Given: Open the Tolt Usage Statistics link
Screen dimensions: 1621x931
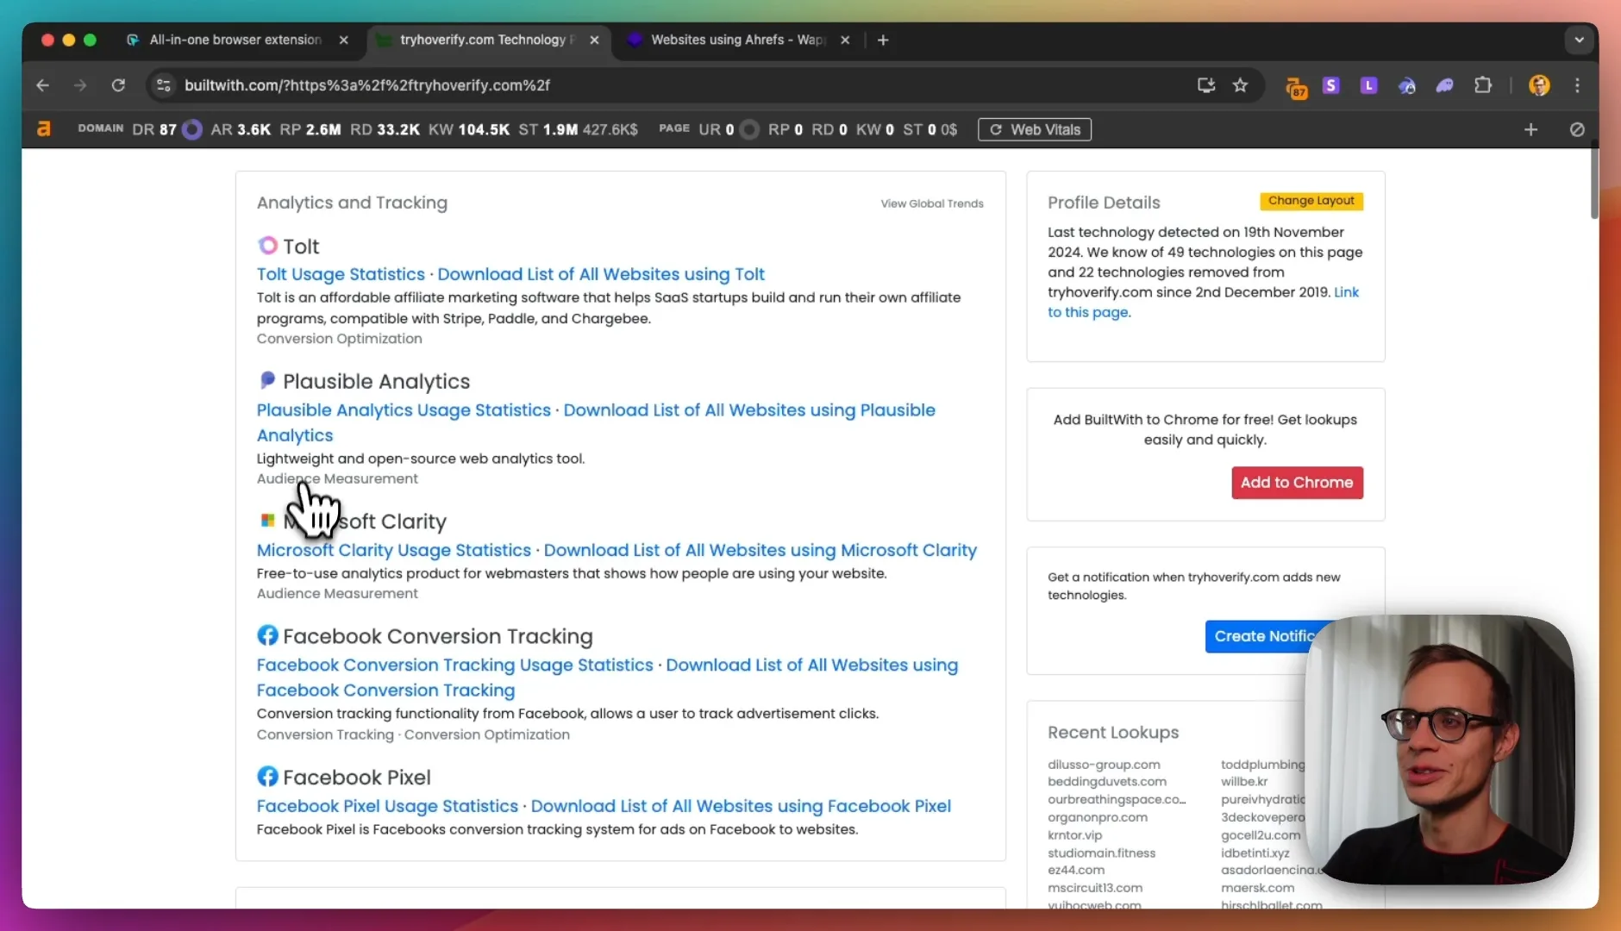Looking at the screenshot, I should point(341,274).
